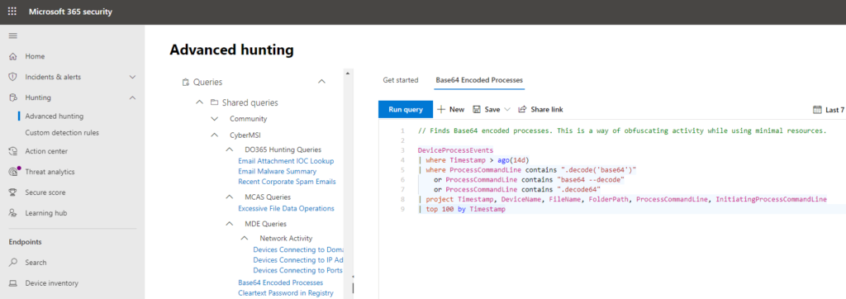Click the Microsoft 365 security title

pyautogui.click(x=70, y=12)
